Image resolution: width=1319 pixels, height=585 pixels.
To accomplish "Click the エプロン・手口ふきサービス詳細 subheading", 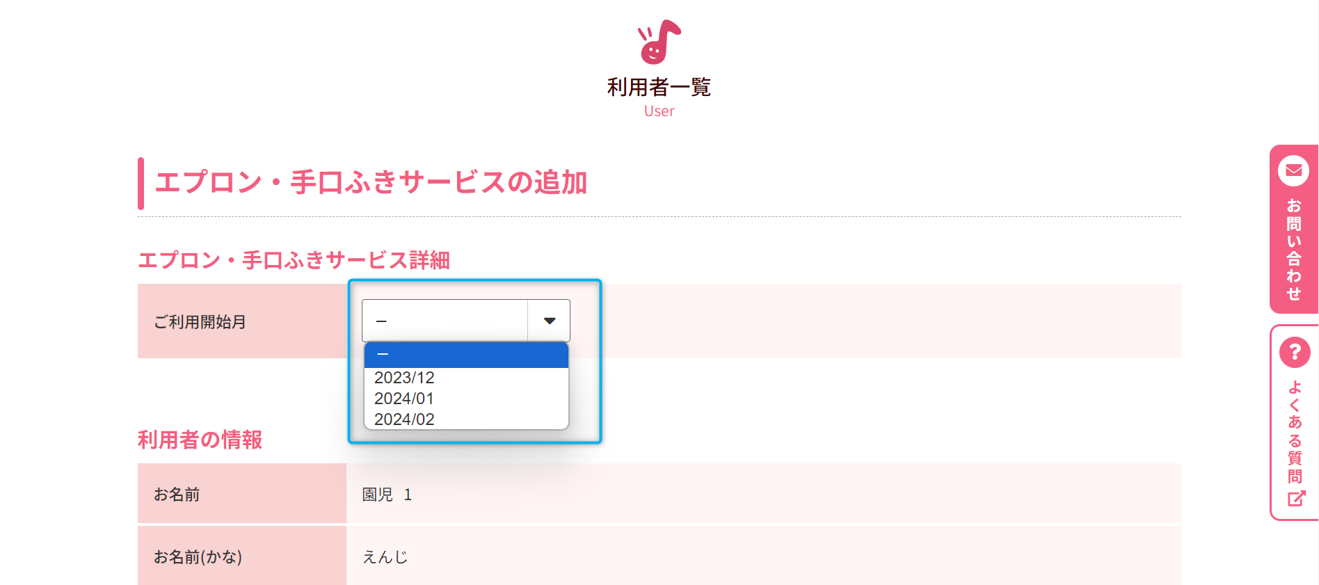I will (294, 260).
